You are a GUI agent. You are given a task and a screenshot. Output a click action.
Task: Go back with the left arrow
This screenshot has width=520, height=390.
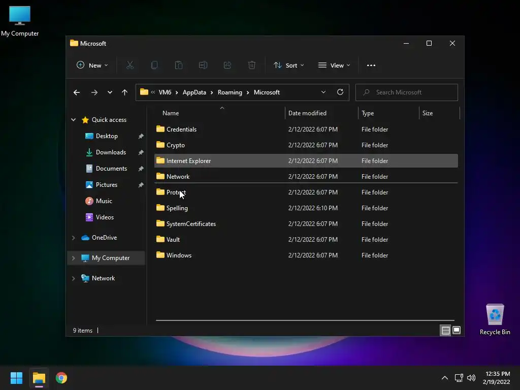77,92
